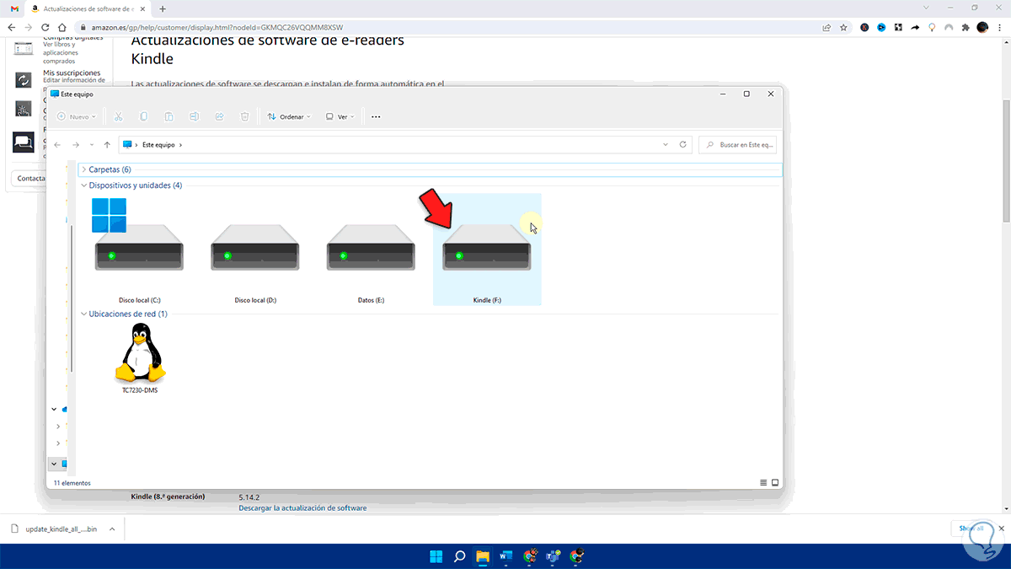Viewport: 1011px width, 569px height.
Task: Open Windows Start menu
Action: pos(436,556)
